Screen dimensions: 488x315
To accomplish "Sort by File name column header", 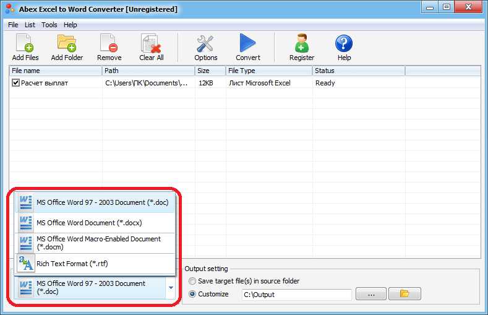I will click(56, 71).
